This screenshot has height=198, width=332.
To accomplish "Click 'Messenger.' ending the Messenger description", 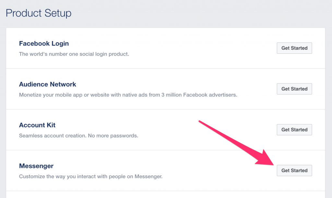I will pos(148,176).
